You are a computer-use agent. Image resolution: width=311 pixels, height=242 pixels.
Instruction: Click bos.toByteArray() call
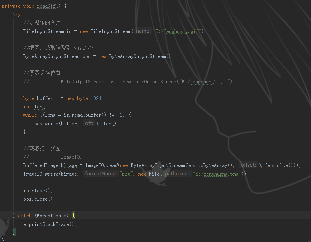pyautogui.click(x=210, y=165)
